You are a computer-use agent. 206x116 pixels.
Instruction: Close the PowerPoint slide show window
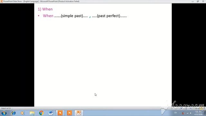pos(203,1)
